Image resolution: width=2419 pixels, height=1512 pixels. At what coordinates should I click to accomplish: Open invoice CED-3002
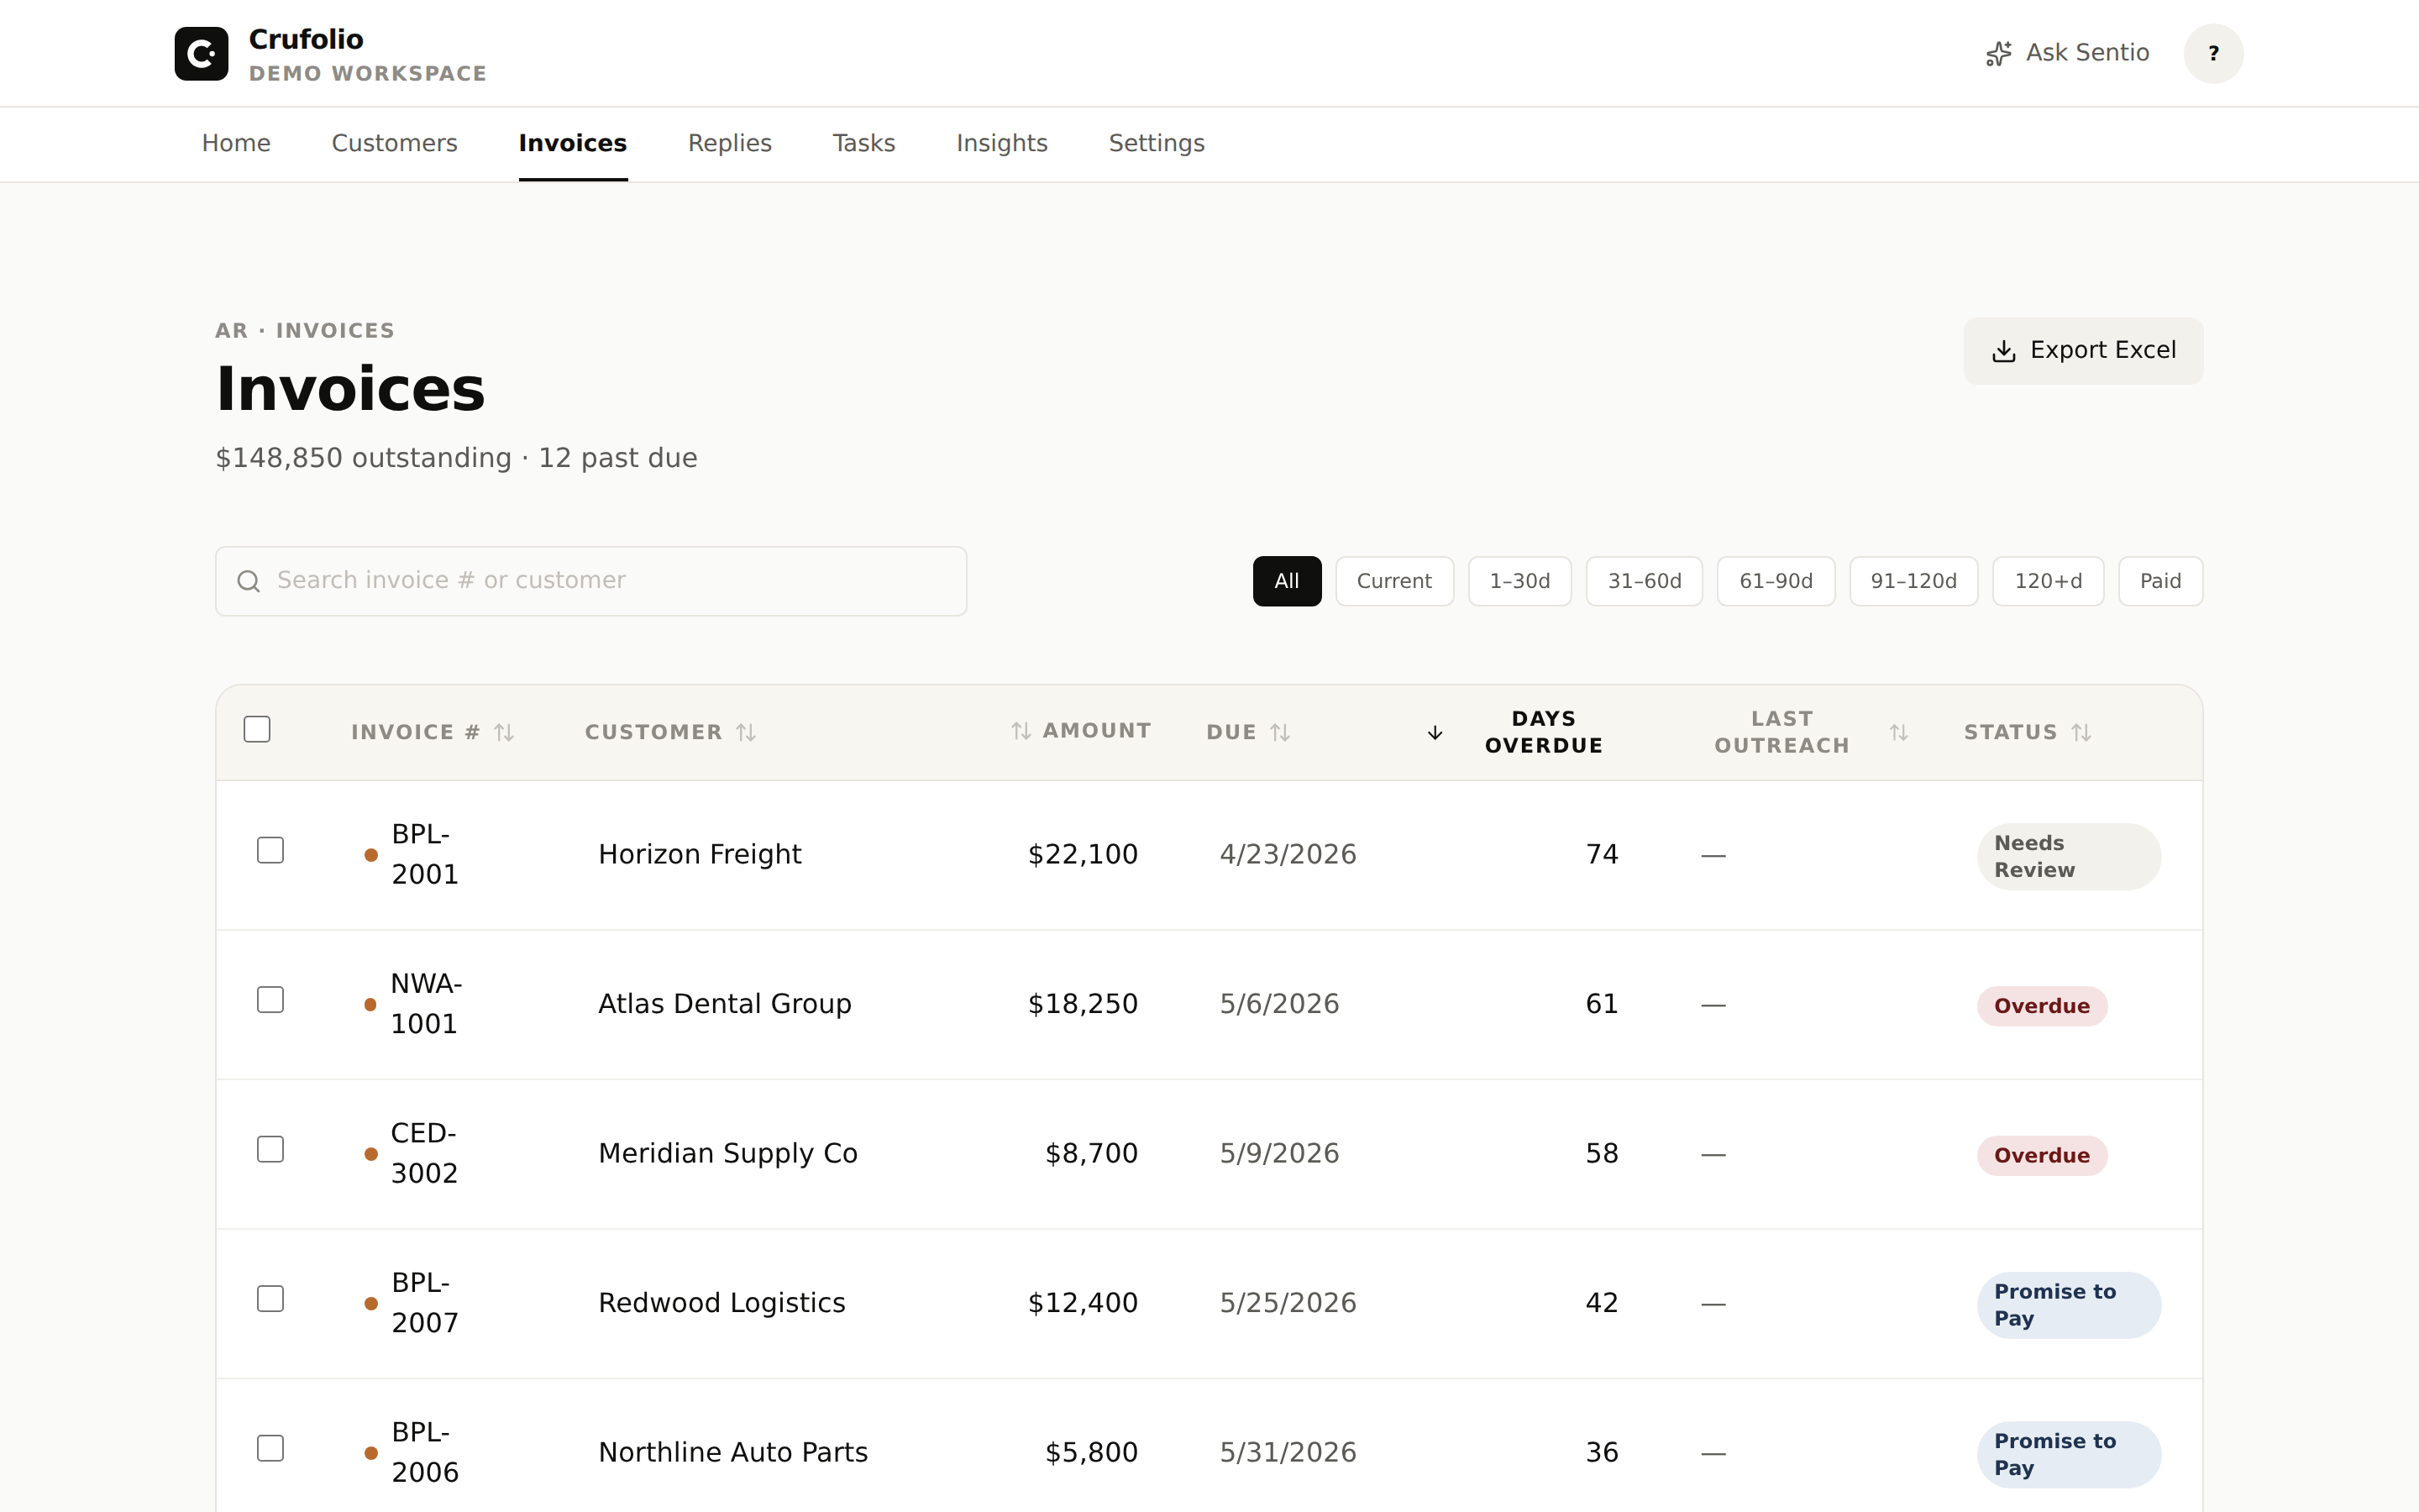click(x=424, y=1153)
